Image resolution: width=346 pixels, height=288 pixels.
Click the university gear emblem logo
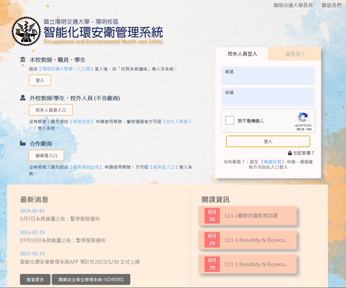pyautogui.click(x=26, y=31)
